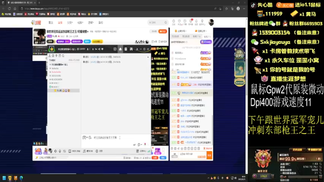Click the browser refresh icon
This screenshot has width=324, height=182.
tap(9, 8)
